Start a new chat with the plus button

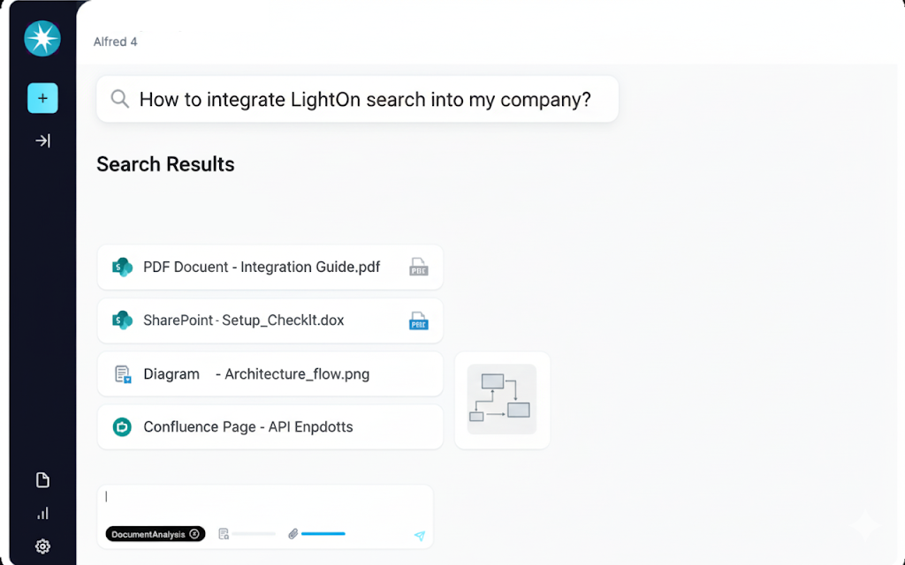coord(42,98)
